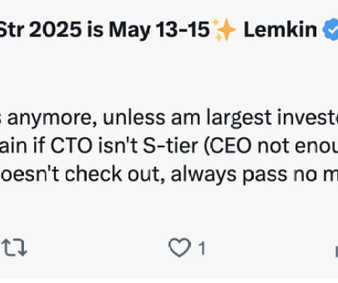Click the tweet line mentioning largest investor
The width and height of the screenshot is (338, 283).
coord(169,118)
